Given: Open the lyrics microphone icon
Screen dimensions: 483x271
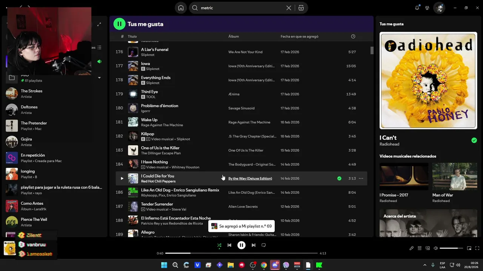Looking at the screenshot, I should pyautogui.click(x=412, y=248).
